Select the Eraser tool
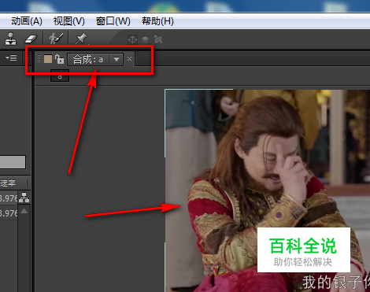This screenshot has height=292, width=370. point(31,39)
